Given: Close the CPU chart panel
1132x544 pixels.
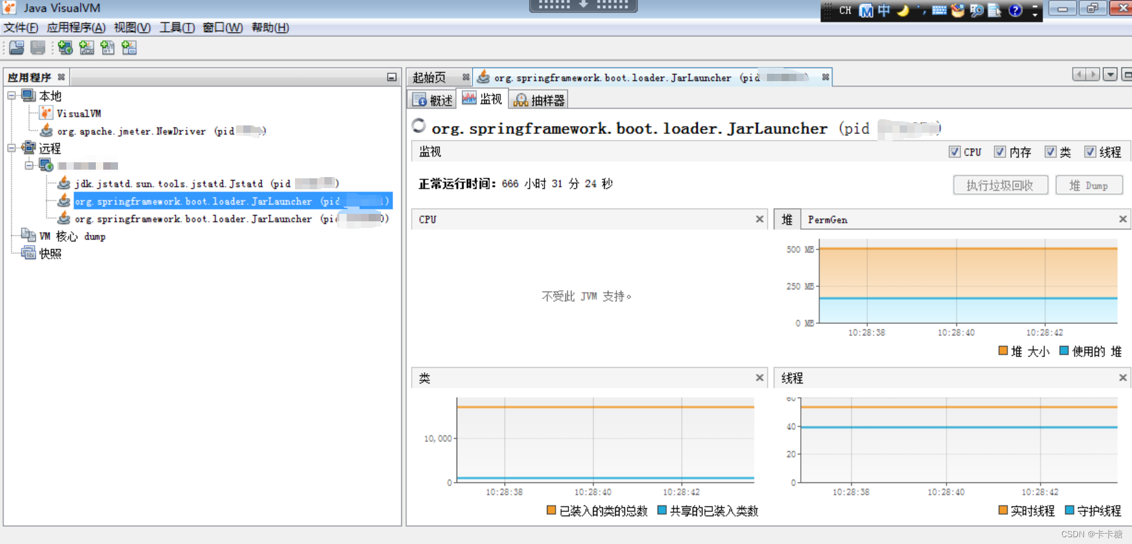Looking at the screenshot, I should 760,219.
